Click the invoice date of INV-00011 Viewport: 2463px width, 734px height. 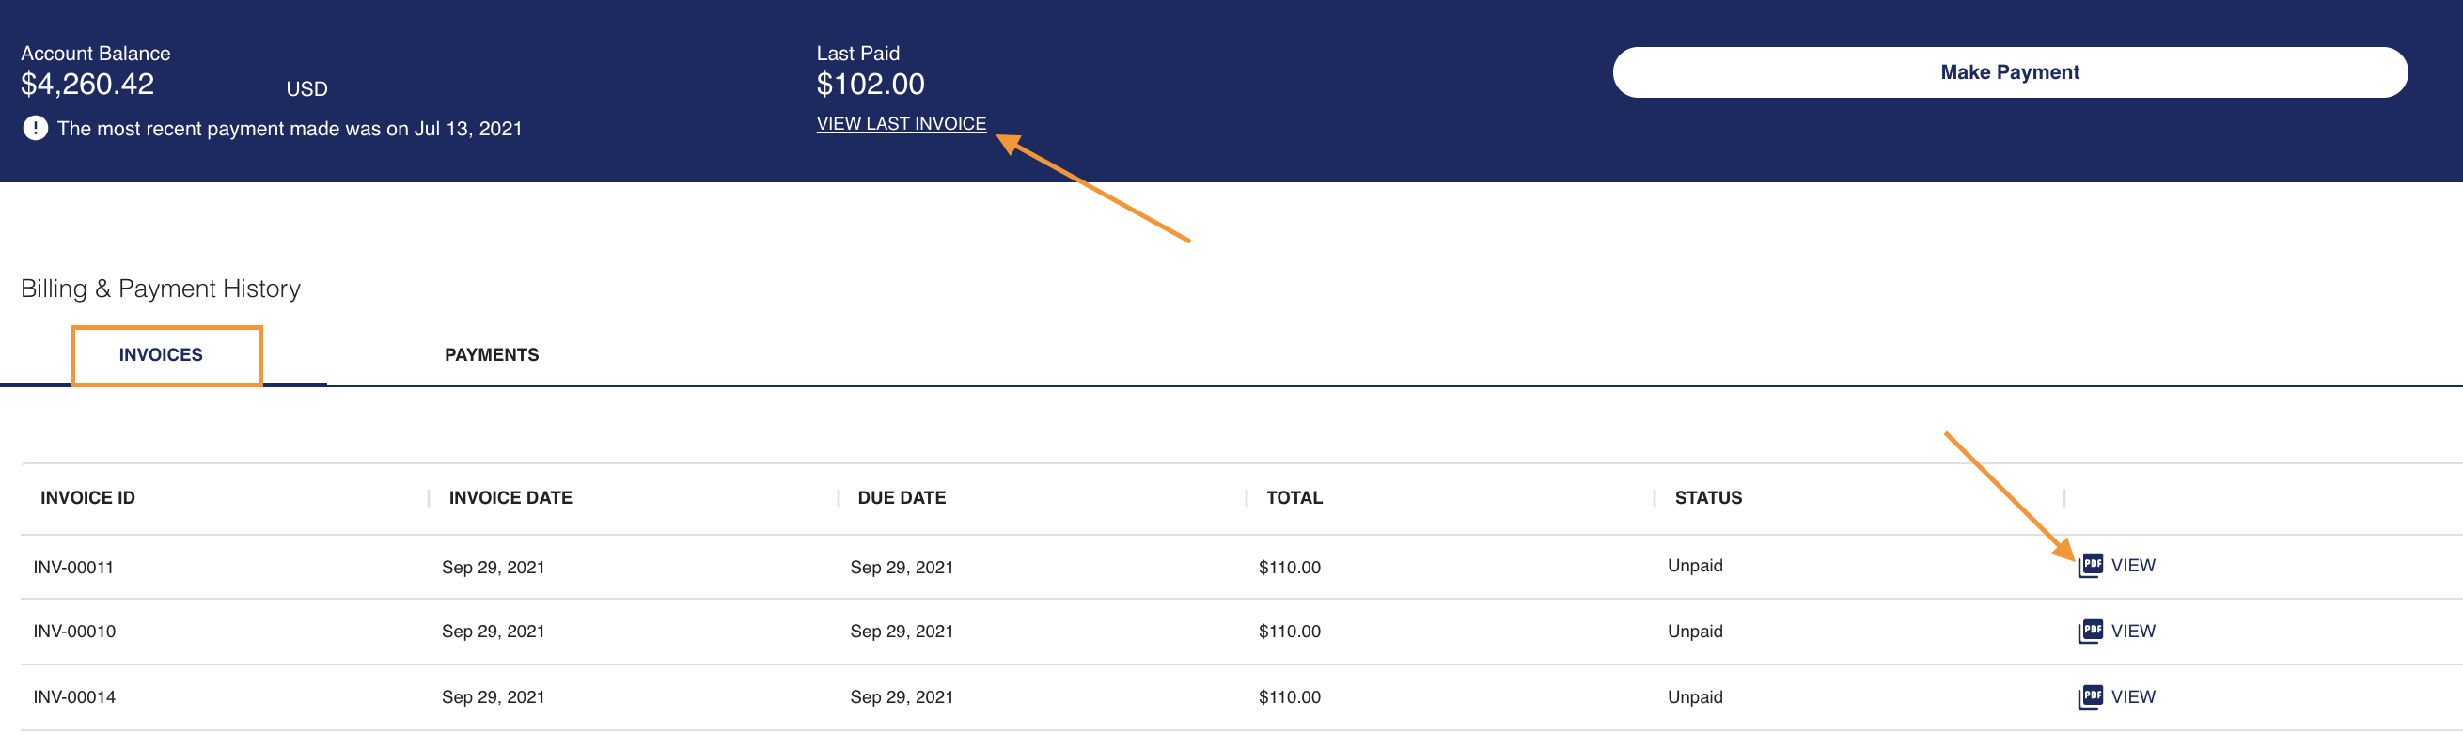494,568
